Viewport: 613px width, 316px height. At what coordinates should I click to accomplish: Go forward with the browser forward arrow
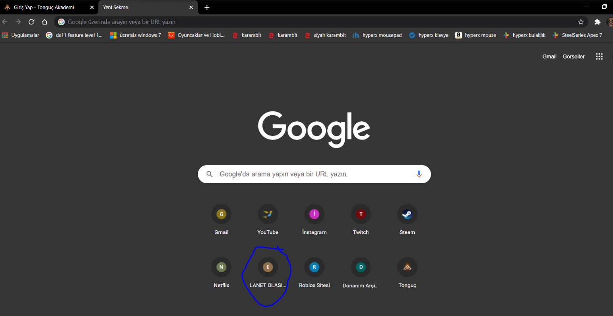click(x=18, y=22)
